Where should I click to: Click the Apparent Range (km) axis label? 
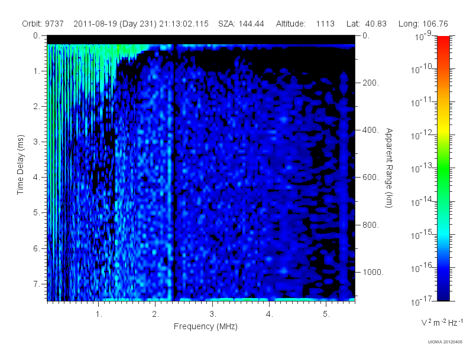389,168
